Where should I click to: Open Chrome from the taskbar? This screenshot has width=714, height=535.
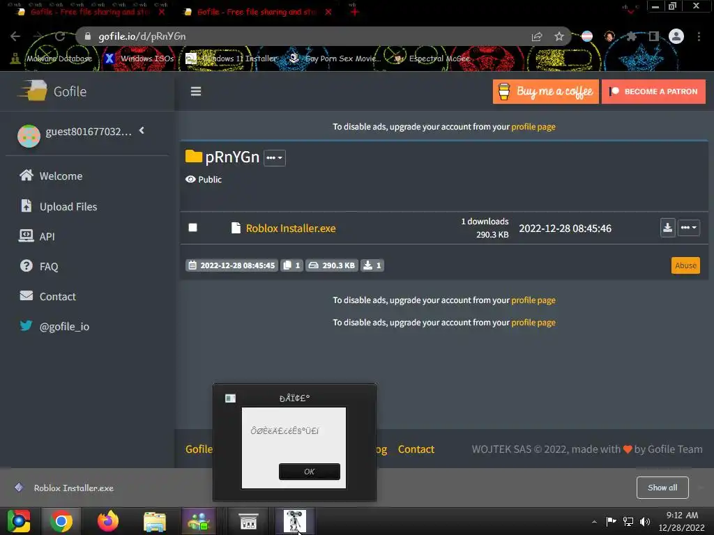click(61, 521)
